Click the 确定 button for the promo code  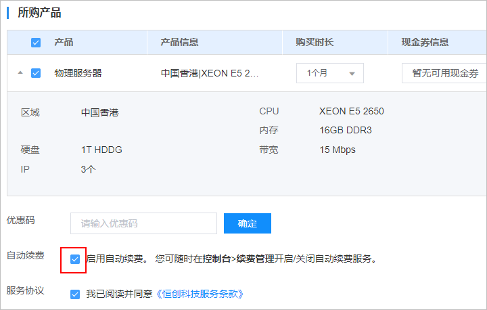(248, 223)
